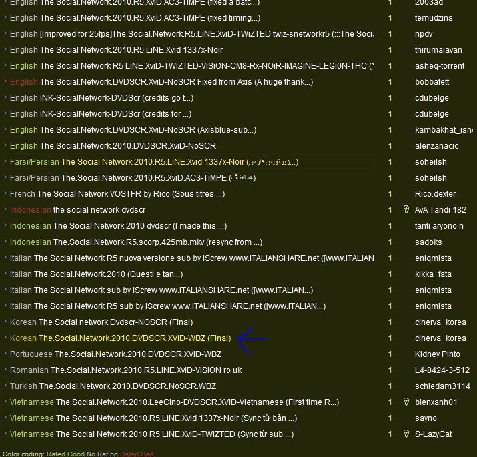
Task: View uploader S-LazyCat profile
Action: [x=434, y=434]
